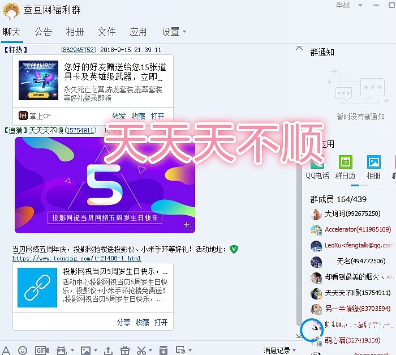396x355 pixels.
Task: Expand the cat sticker dropdown arrow
Action: pyautogui.click(x=72, y=350)
